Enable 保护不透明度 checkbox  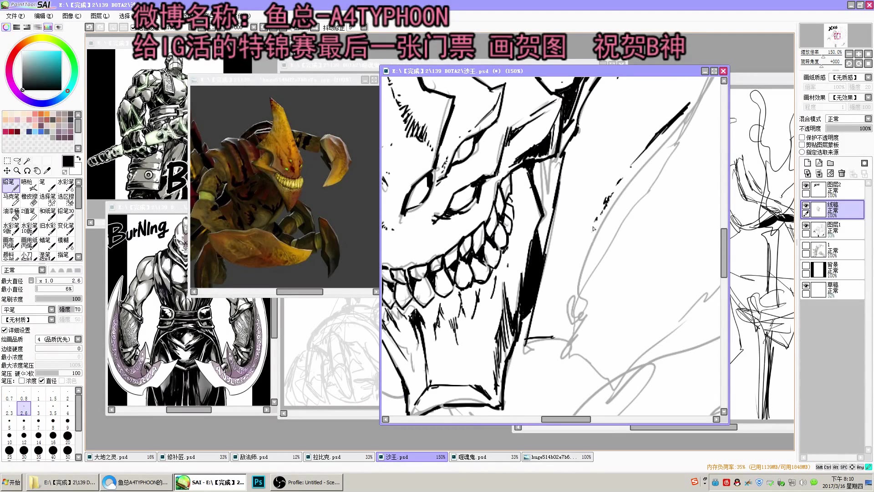click(x=803, y=138)
